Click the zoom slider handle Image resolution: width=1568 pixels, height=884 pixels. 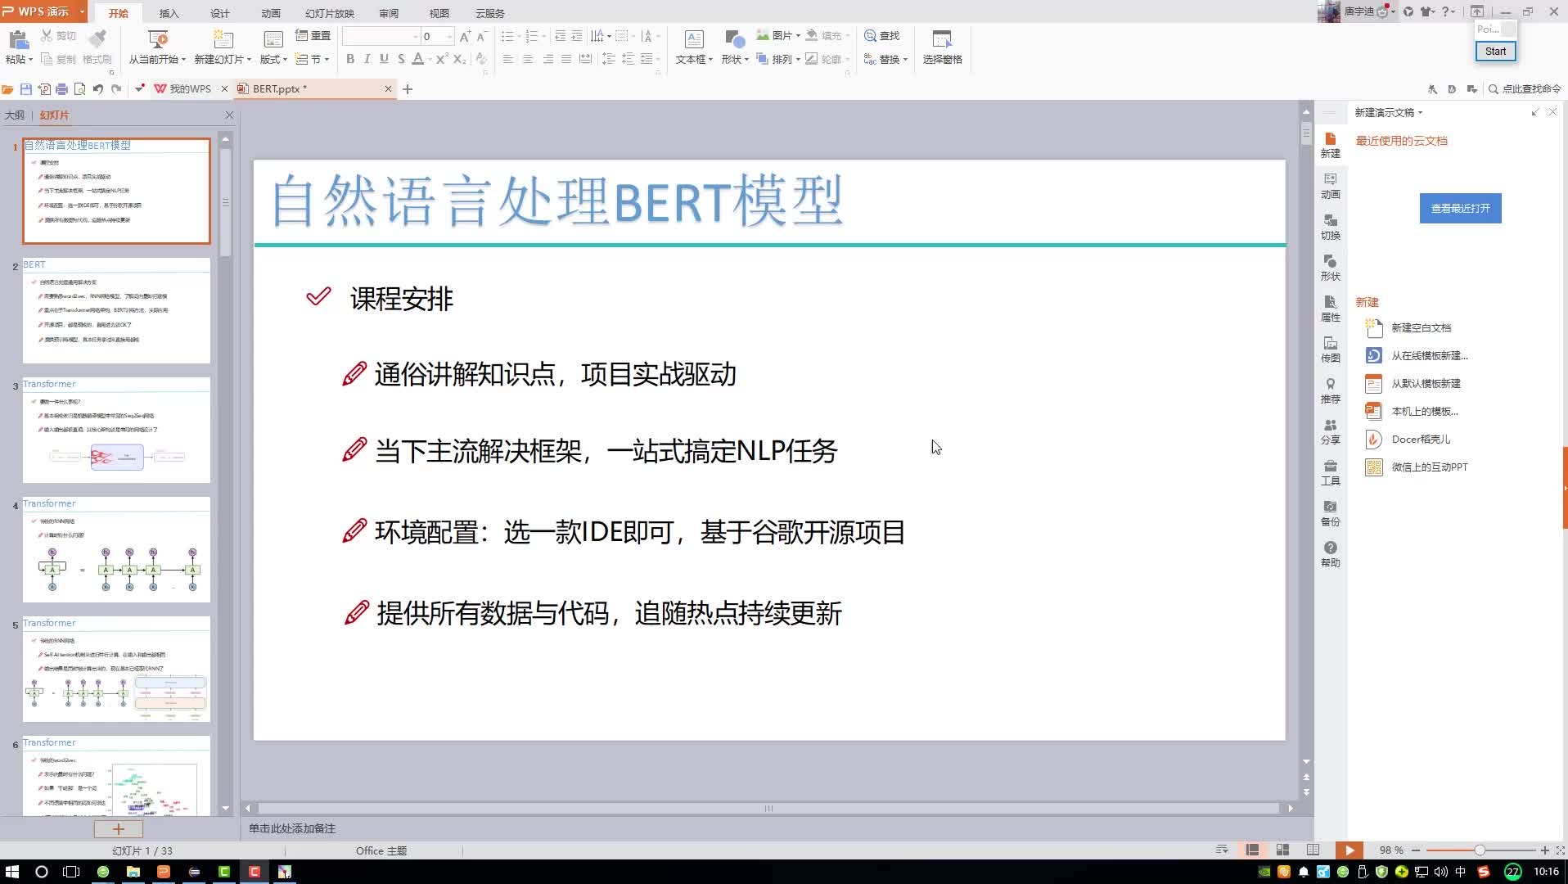[x=1479, y=850]
